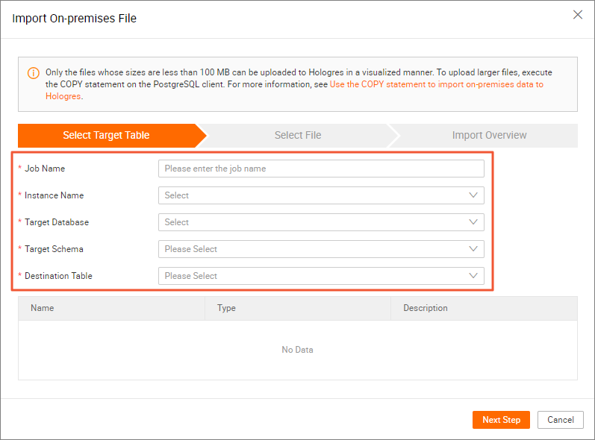Open the Instance Name dropdown
The height and width of the screenshot is (440, 595).
pos(314,195)
